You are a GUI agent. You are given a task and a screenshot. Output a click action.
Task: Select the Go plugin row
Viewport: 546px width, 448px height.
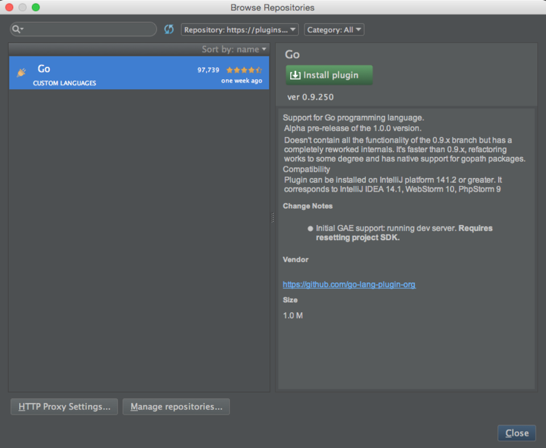[x=139, y=73]
